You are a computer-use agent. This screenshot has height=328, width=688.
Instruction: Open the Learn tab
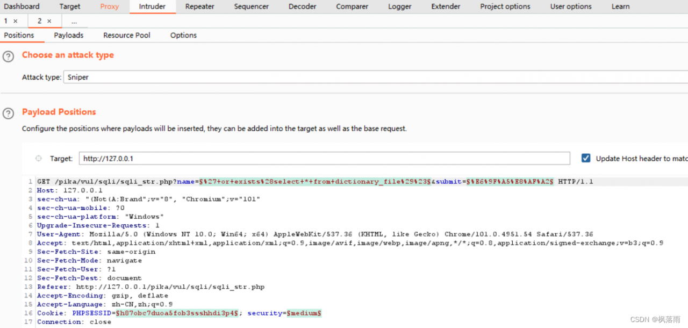point(620,6)
